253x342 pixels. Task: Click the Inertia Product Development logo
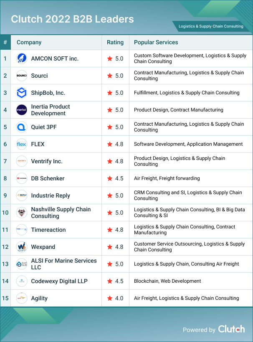[x=22, y=110]
